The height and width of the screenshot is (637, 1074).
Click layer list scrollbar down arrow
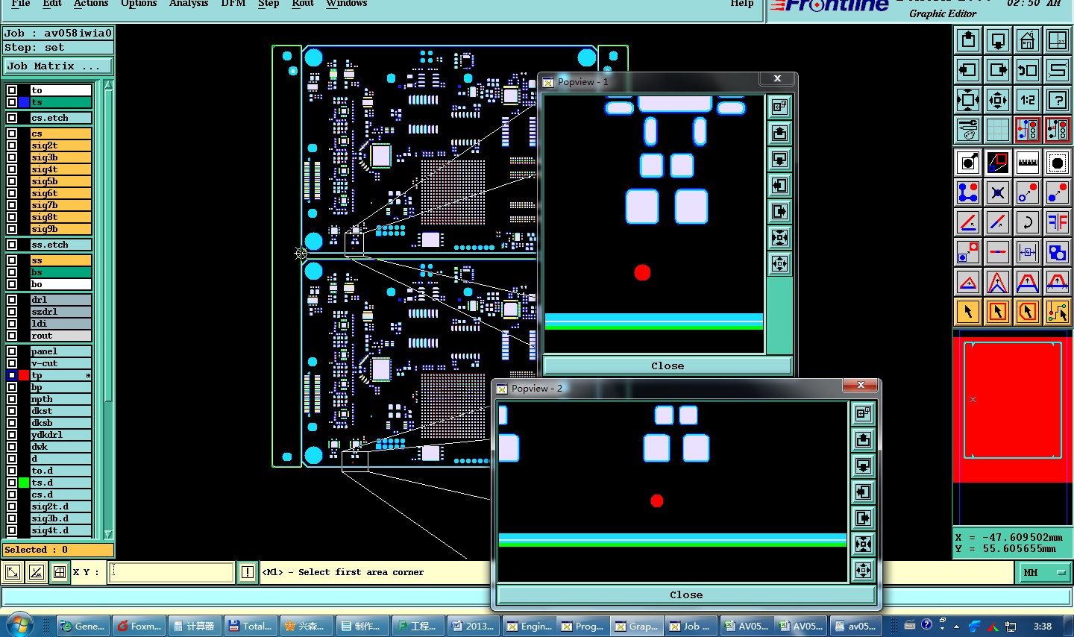click(x=108, y=534)
